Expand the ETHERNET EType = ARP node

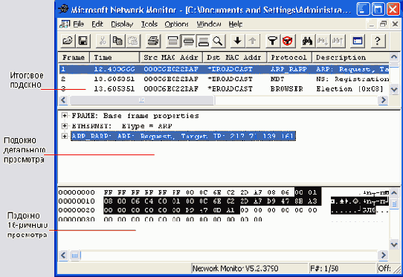[65, 126]
